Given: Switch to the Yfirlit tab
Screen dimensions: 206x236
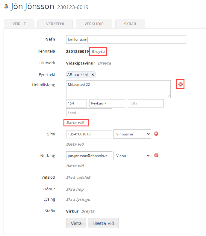Looking at the screenshot, I should 19,24.
